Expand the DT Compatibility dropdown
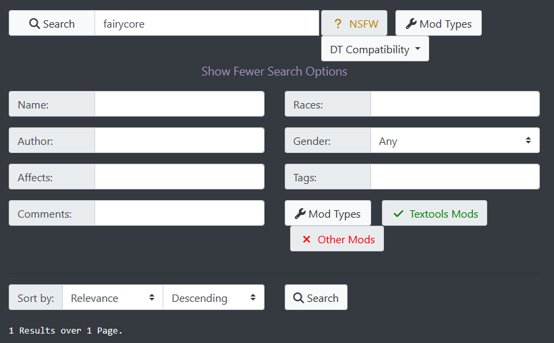The height and width of the screenshot is (343, 554). click(375, 49)
